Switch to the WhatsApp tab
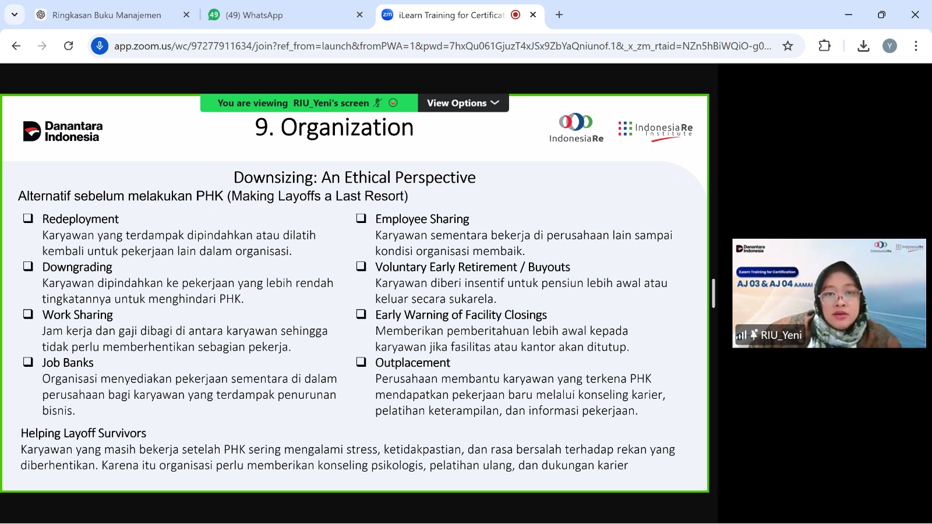The width and height of the screenshot is (932, 524). (280, 15)
